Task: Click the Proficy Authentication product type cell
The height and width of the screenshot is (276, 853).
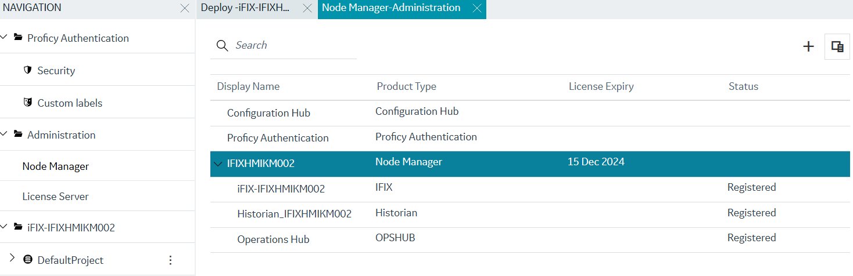Action: tap(426, 137)
